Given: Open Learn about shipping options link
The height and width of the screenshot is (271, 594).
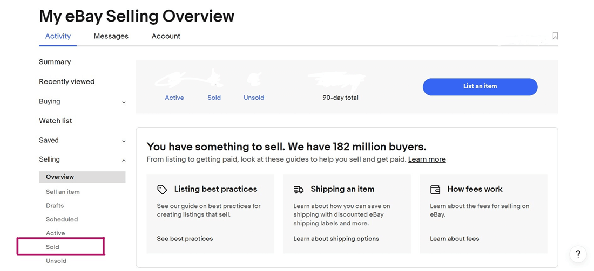Looking at the screenshot, I should [336, 239].
